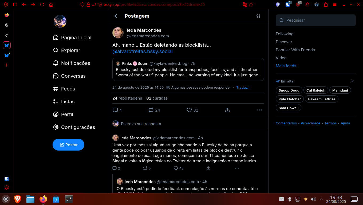Dismiss the Em alta trending panel
This screenshot has width=363, height=205.
click(353, 81)
